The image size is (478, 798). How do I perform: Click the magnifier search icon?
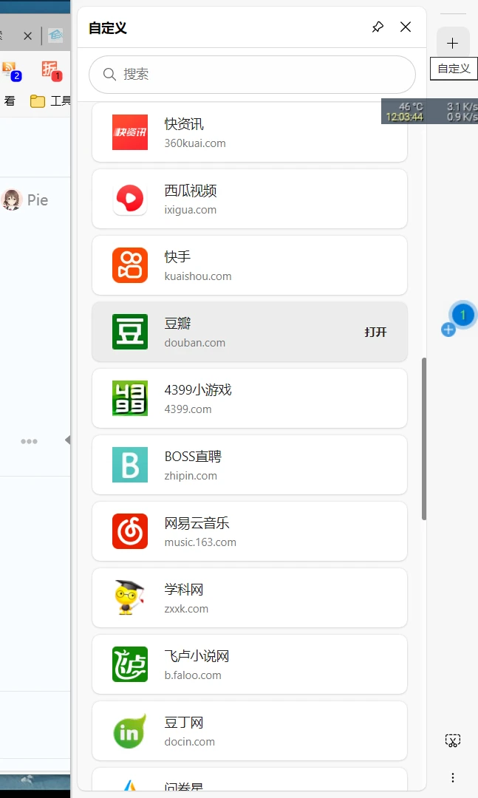(109, 75)
